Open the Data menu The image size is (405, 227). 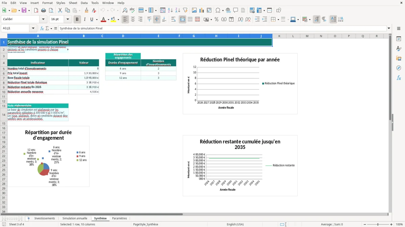coord(84,3)
